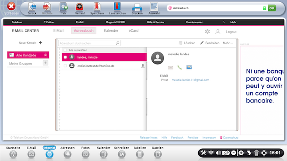Open the eCard tab
287x161 pixels.
tap(133, 30)
